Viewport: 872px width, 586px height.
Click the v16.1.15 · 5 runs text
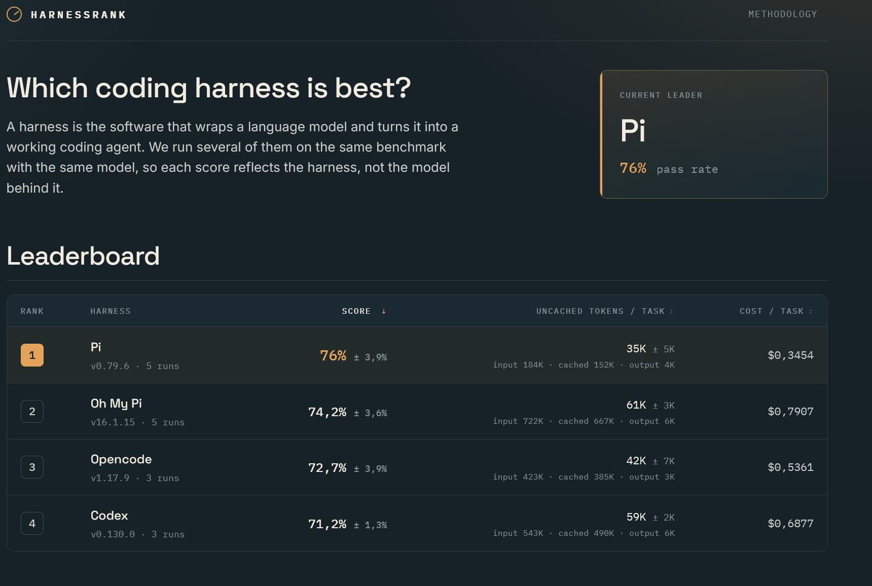(x=137, y=422)
